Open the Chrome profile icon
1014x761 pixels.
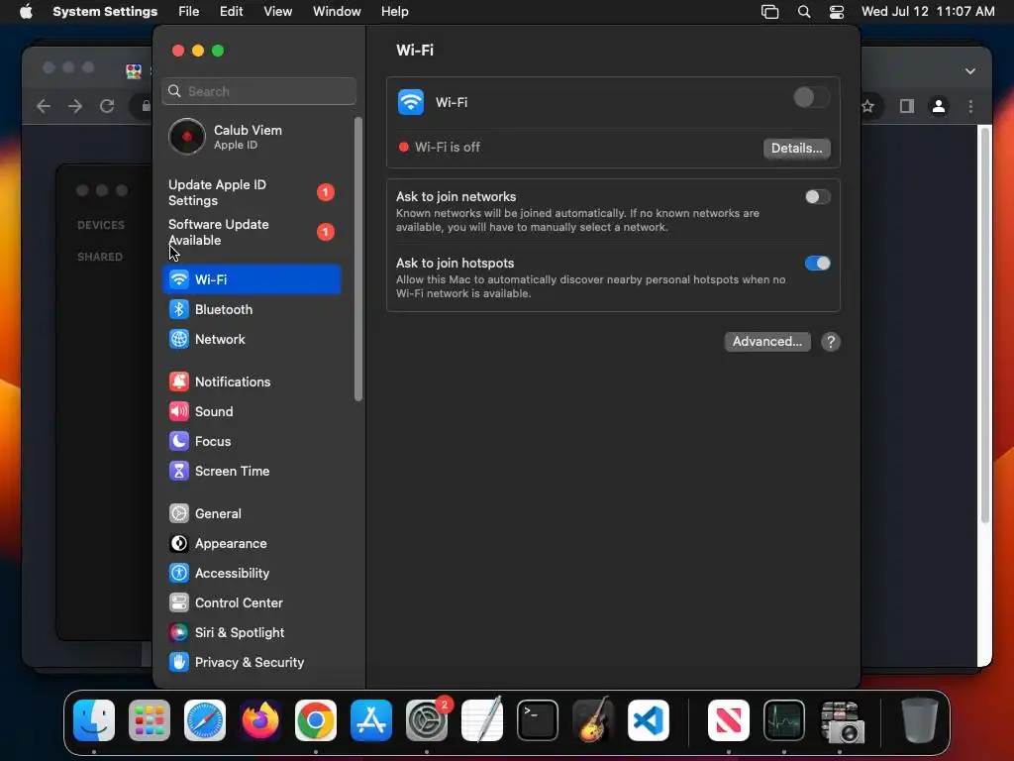(939, 106)
